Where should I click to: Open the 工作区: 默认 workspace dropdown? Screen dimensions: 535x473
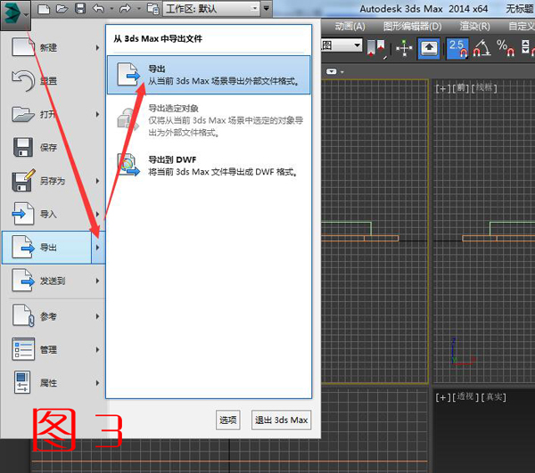pos(211,9)
